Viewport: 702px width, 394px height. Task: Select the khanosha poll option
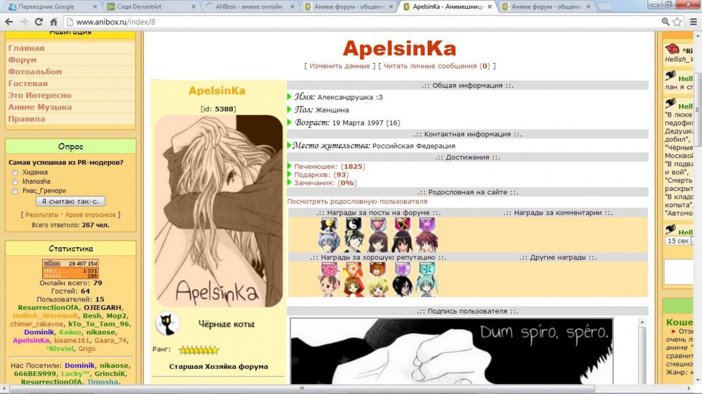(x=15, y=182)
